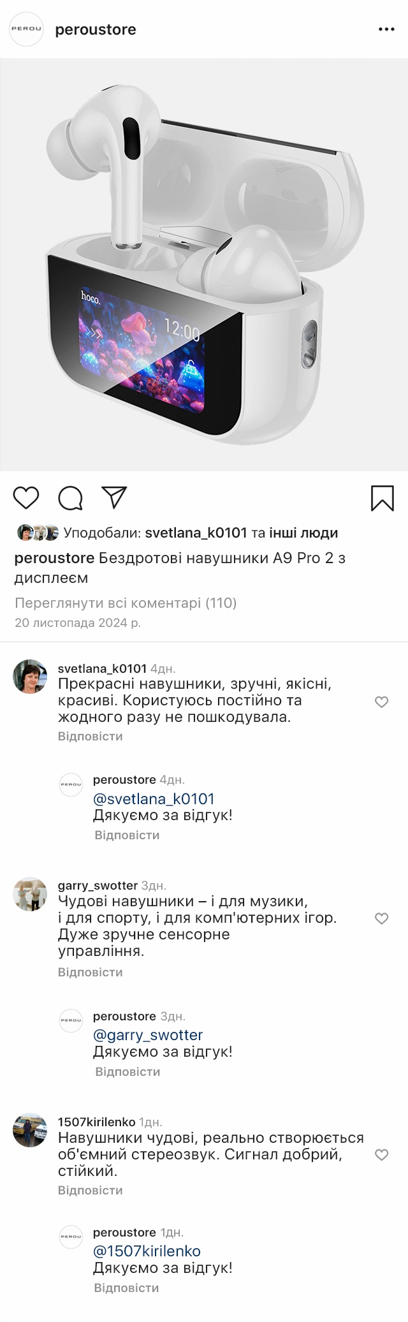Screen dimensions: 408x1322
Task: Like 1507kirilenko's comment
Action: (381, 1155)
